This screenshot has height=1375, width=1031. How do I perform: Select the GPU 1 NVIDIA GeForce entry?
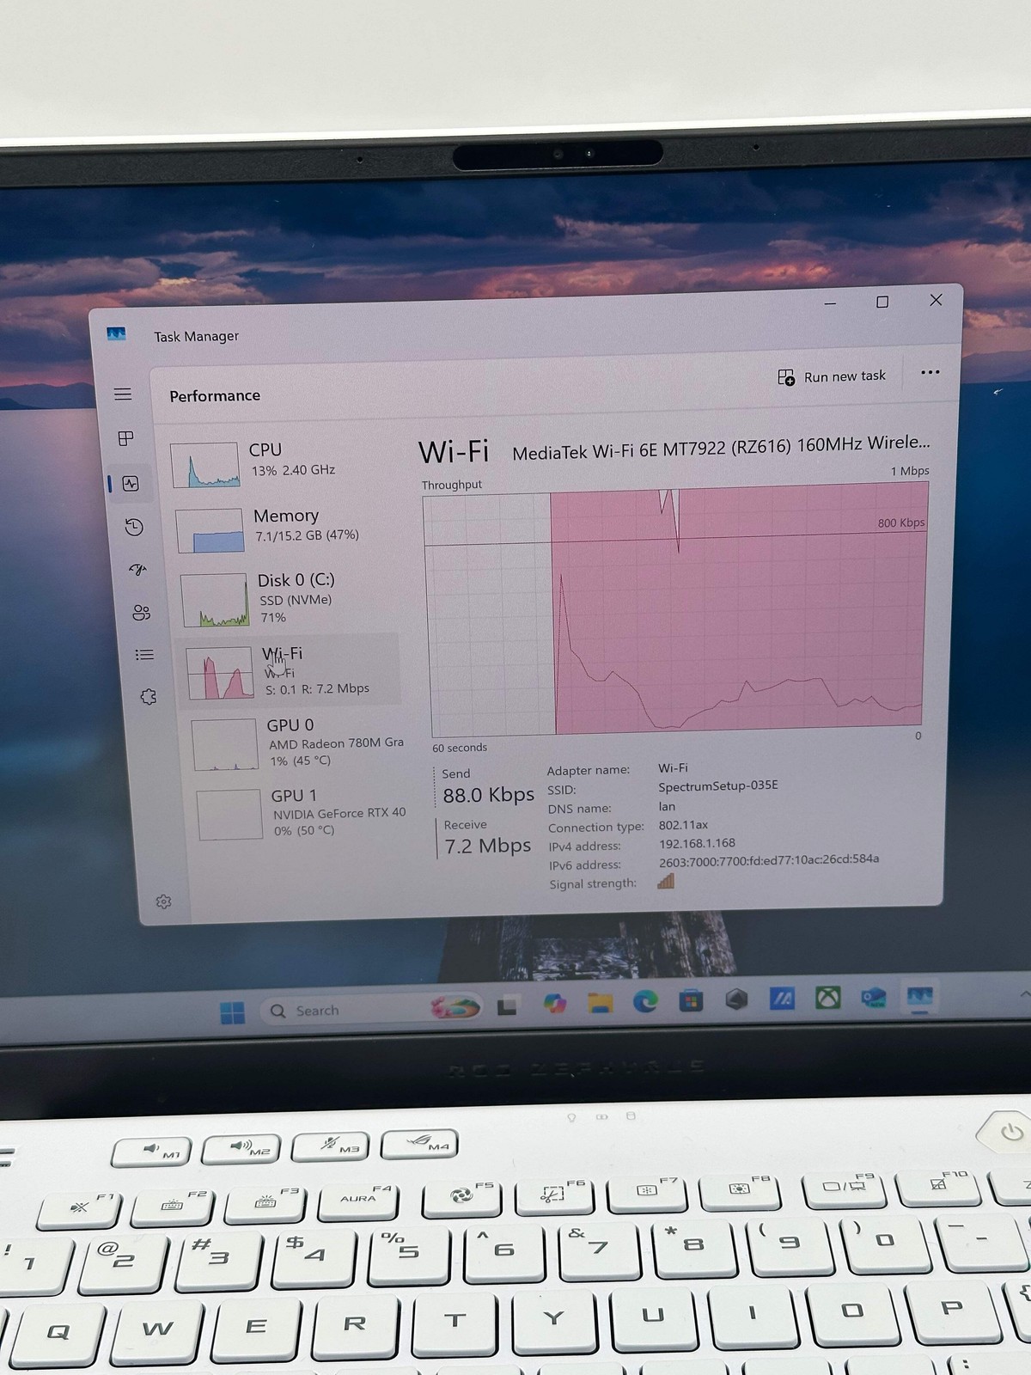[302, 813]
